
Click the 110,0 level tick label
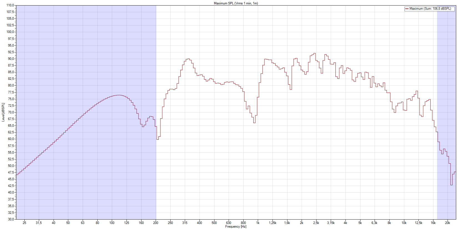pos(10,5)
